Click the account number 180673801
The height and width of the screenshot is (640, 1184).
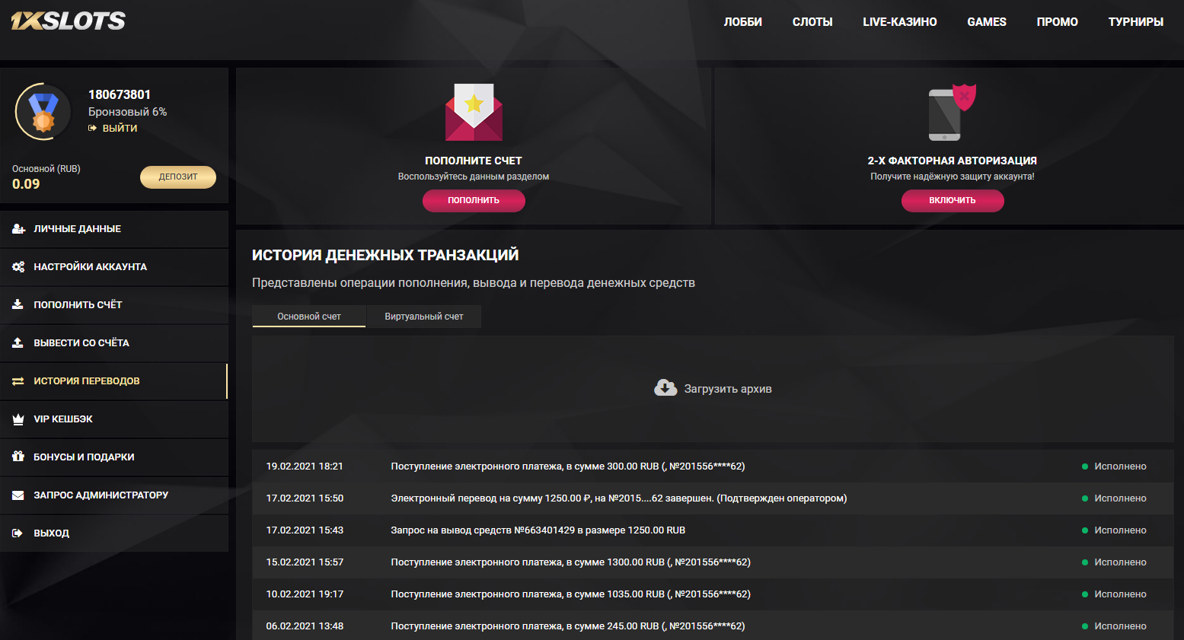coord(120,94)
